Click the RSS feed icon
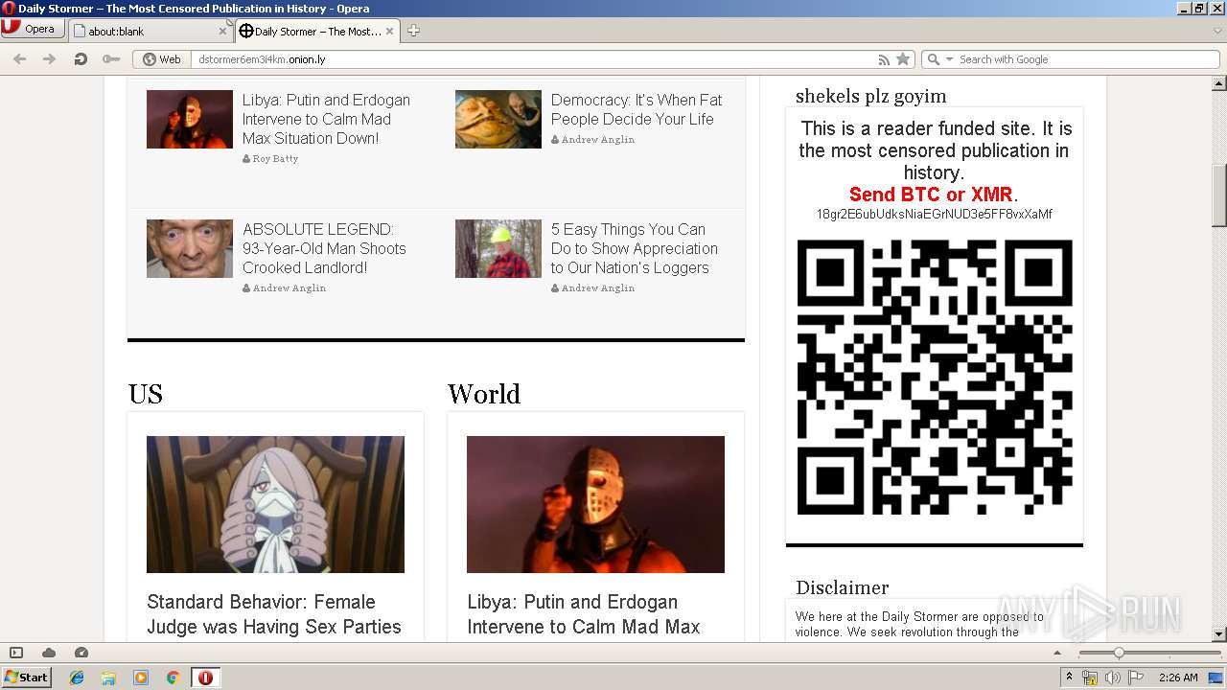 pos(884,59)
